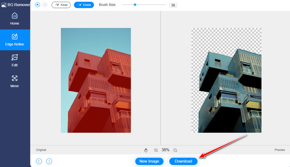Open the Home section in sidebar

(x=14, y=19)
